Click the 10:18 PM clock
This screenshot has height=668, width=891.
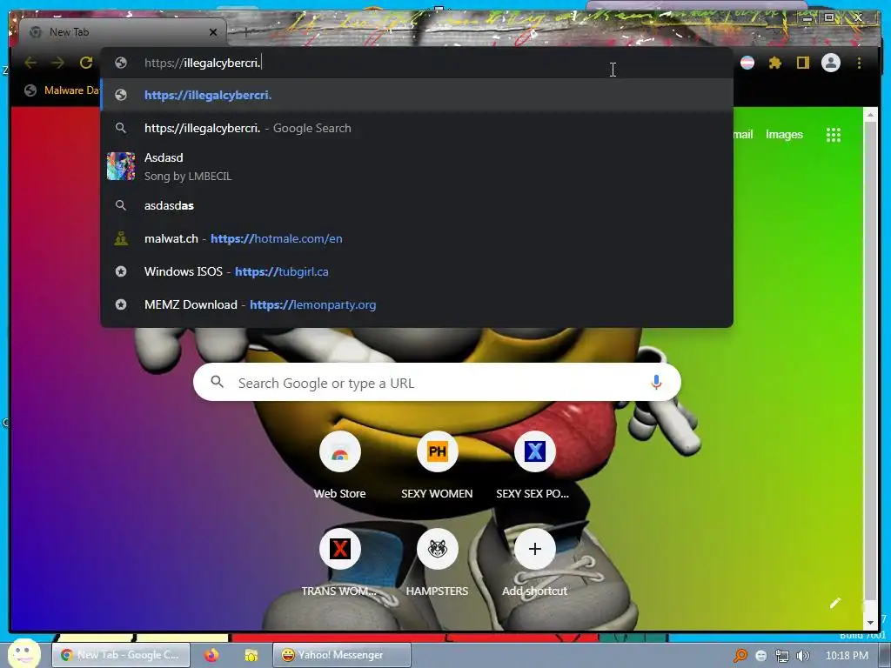click(x=847, y=656)
